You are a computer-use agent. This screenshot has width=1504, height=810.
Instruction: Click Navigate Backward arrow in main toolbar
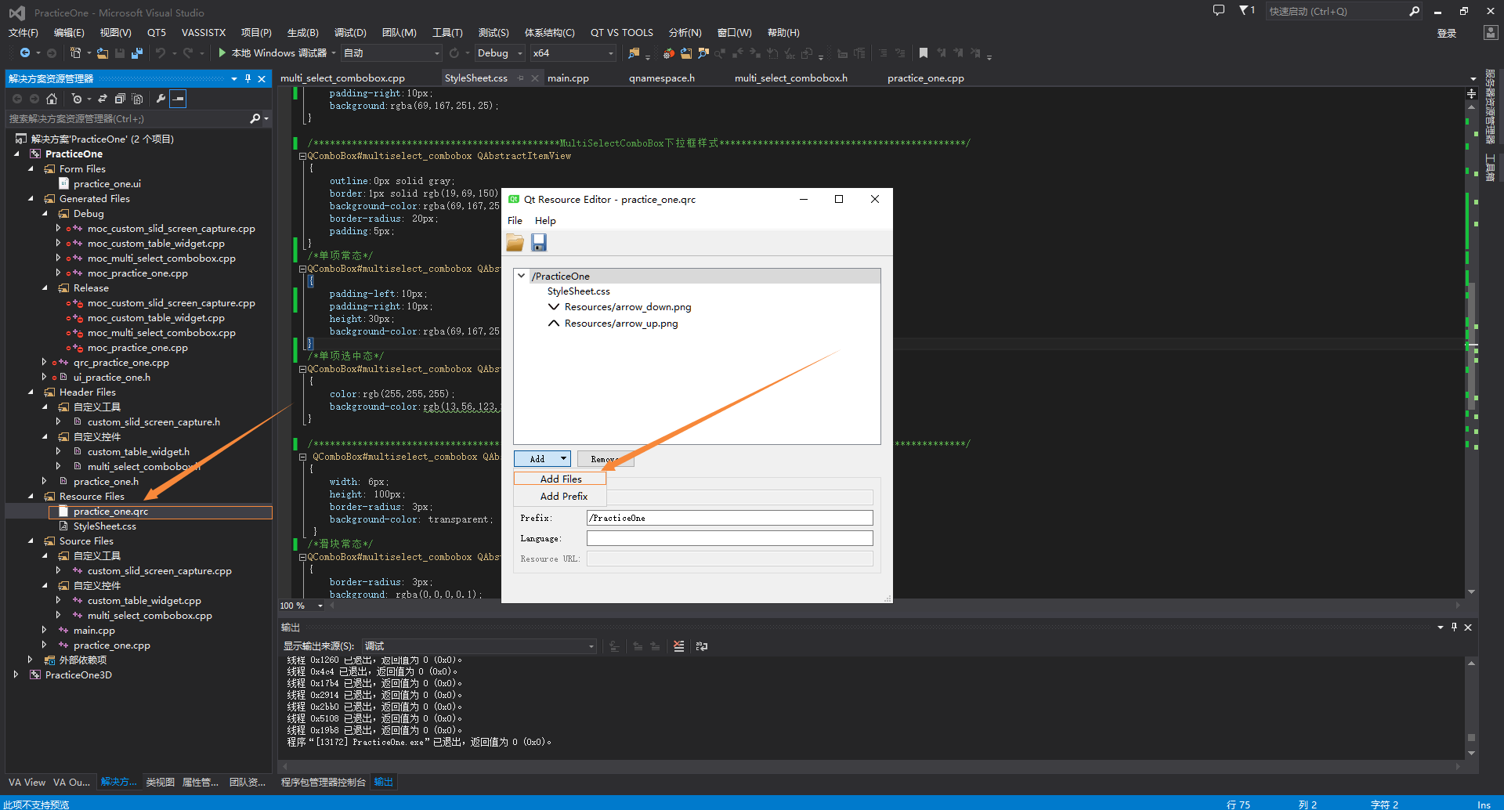point(25,53)
